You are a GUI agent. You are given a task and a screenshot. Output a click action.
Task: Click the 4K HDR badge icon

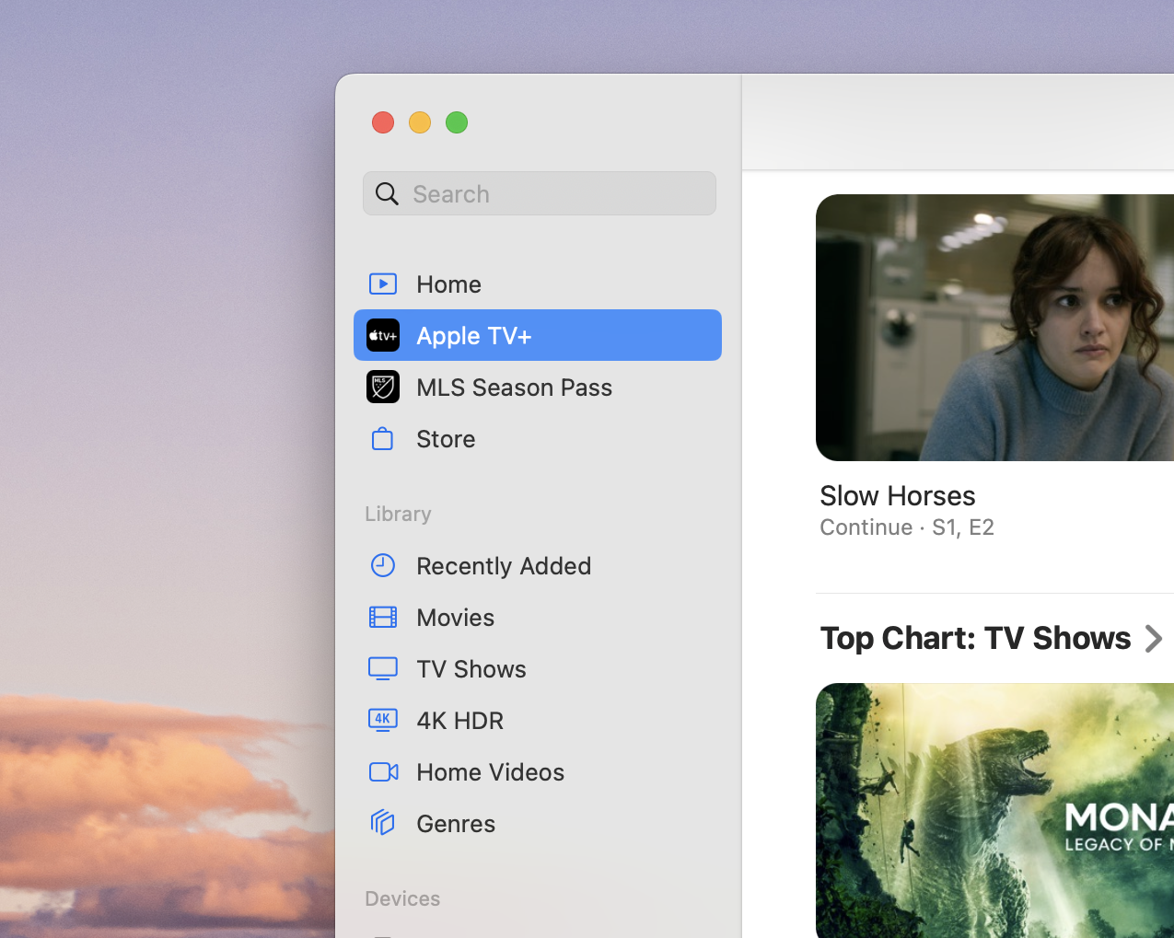click(383, 720)
